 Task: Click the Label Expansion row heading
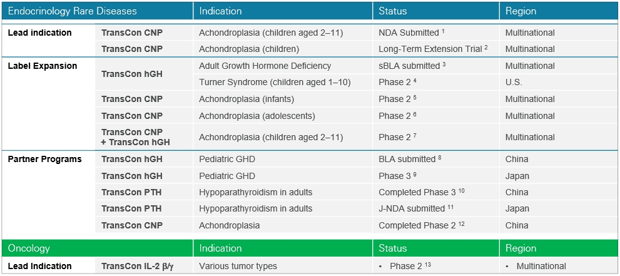click(x=43, y=66)
